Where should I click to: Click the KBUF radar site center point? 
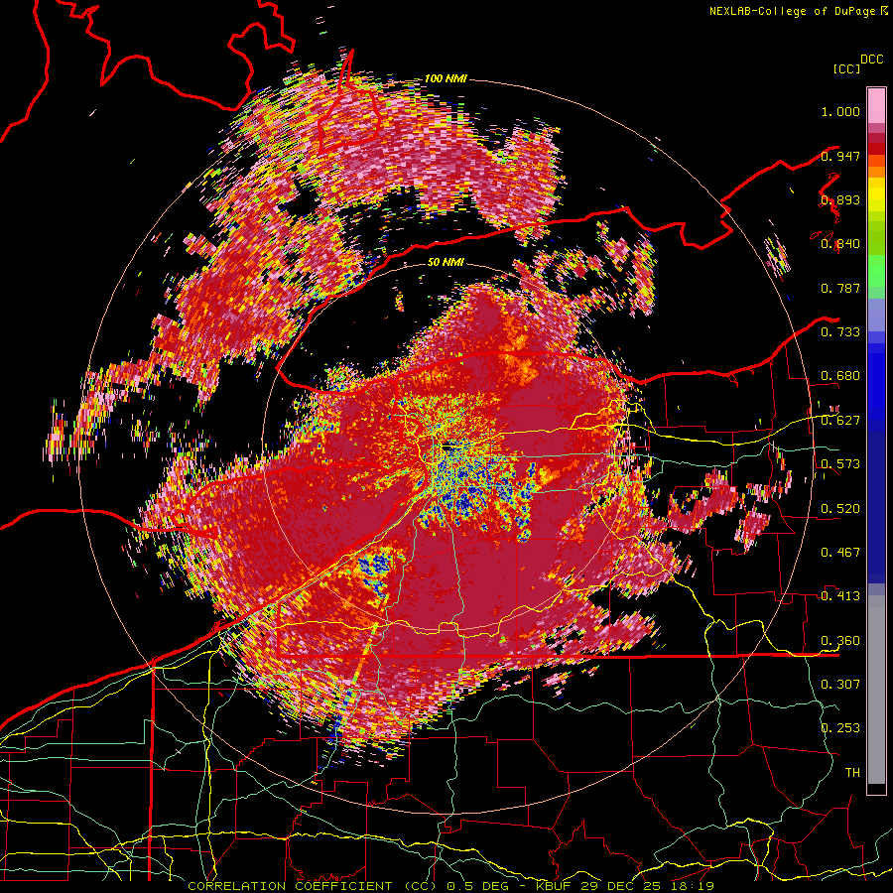coord(447,447)
